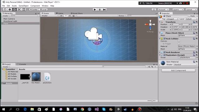Screen dimensions: 199x112
Task: Open the Cloud services icon
Action: click(154, 10)
